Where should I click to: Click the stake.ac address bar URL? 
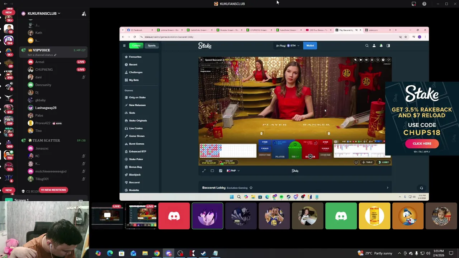coord(169,37)
